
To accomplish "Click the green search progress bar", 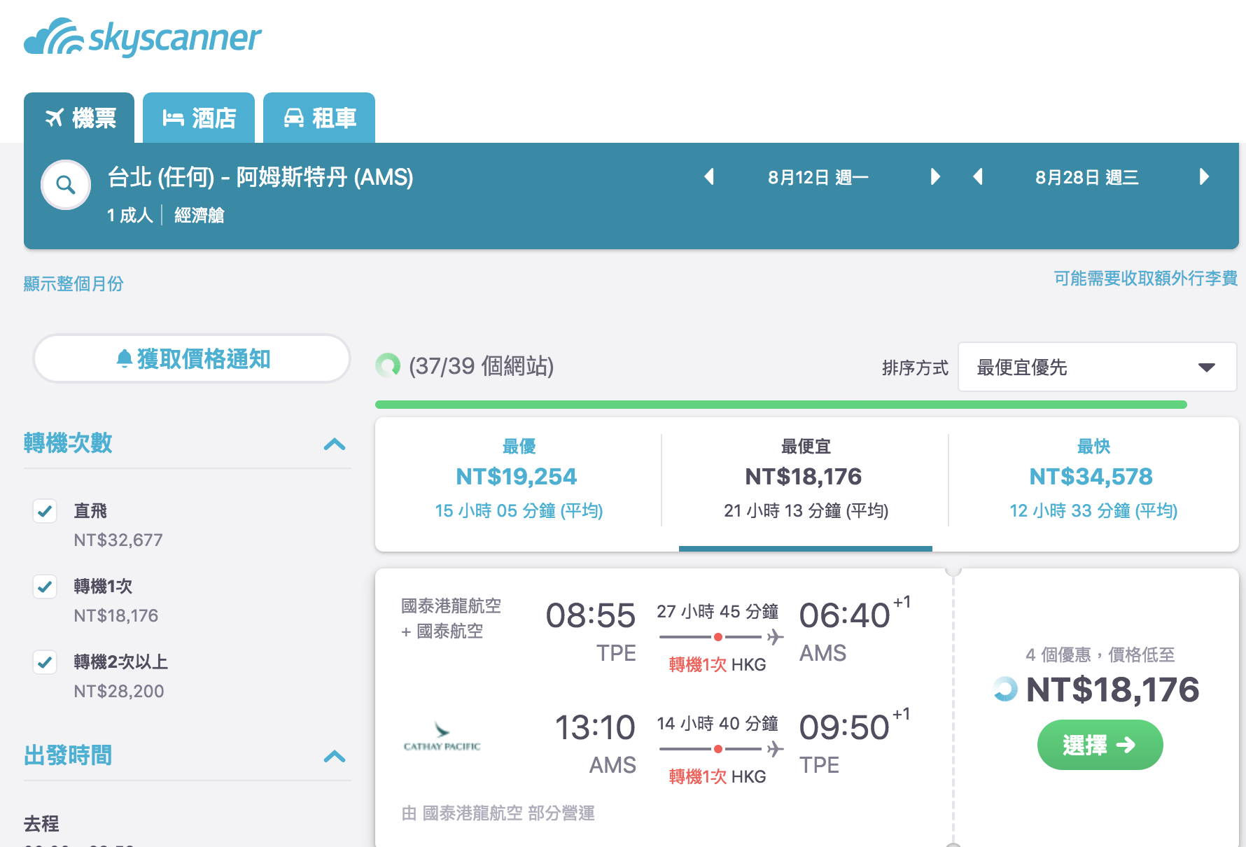I will click(781, 405).
